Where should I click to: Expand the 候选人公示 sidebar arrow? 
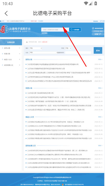point(20,60)
